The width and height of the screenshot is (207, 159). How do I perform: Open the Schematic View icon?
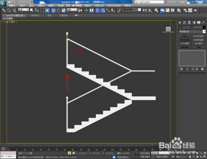[173, 10]
